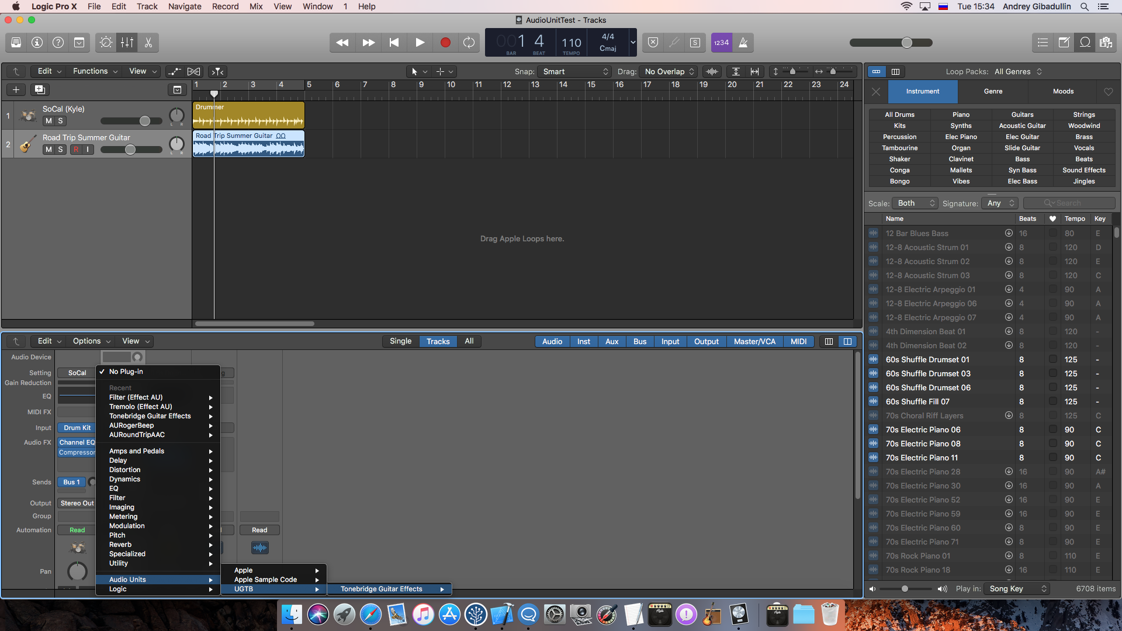Open the Editors scissors button
Viewport: 1122px width, 631px height.
[x=148, y=43]
